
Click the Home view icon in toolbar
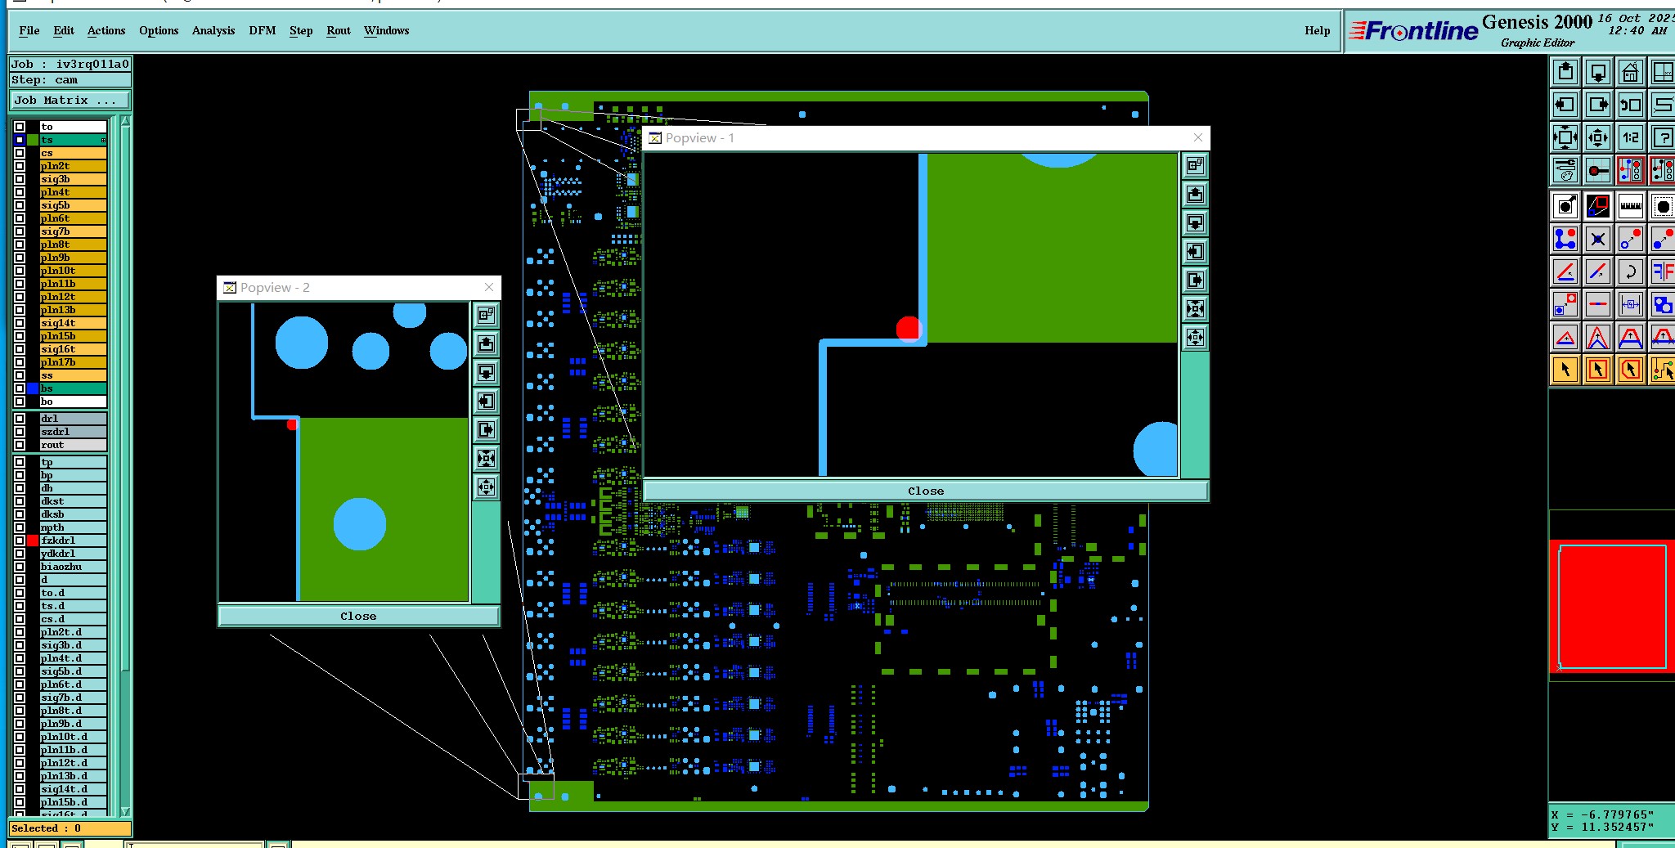(1630, 72)
